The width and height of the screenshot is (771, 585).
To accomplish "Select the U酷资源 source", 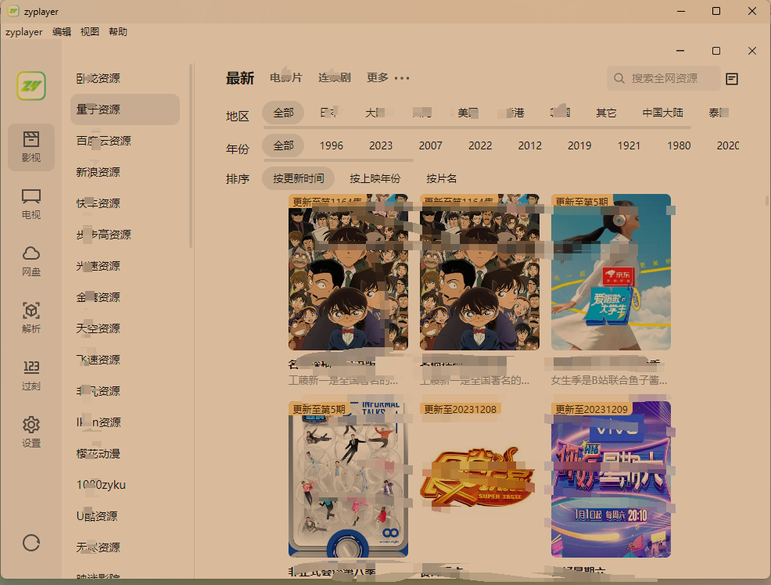I will 125,515.
